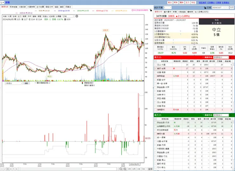235x171 pixels.
Task: Open the 關鍵券商 dropdown in 賣方15 header
Action: pos(221,115)
